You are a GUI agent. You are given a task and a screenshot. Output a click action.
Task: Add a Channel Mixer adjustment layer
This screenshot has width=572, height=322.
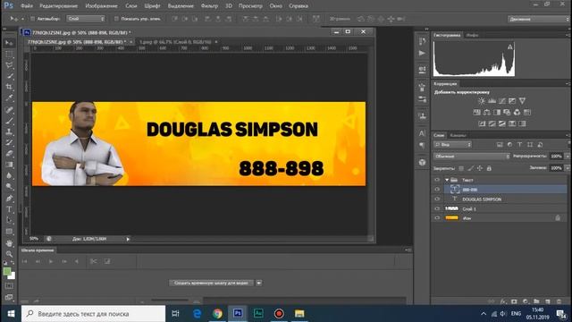tap(517, 112)
